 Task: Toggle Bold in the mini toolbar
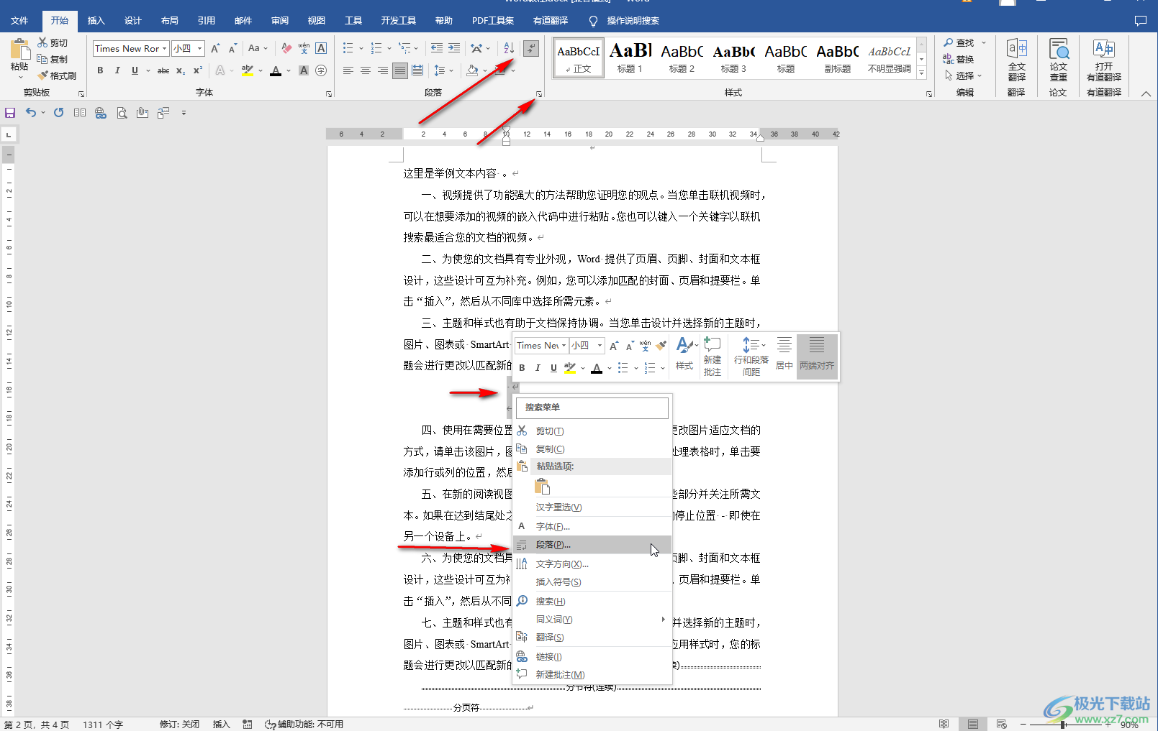[522, 368]
